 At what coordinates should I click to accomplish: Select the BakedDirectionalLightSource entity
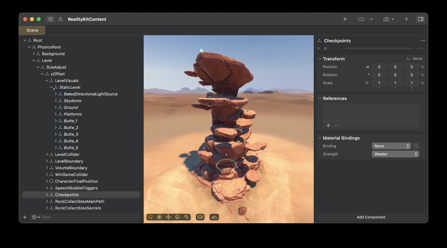pyautogui.click(x=91, y=94)
